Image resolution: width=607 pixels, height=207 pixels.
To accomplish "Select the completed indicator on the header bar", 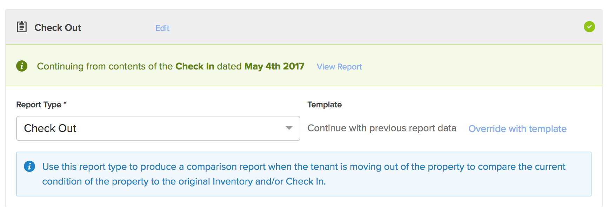I will 589,26.
